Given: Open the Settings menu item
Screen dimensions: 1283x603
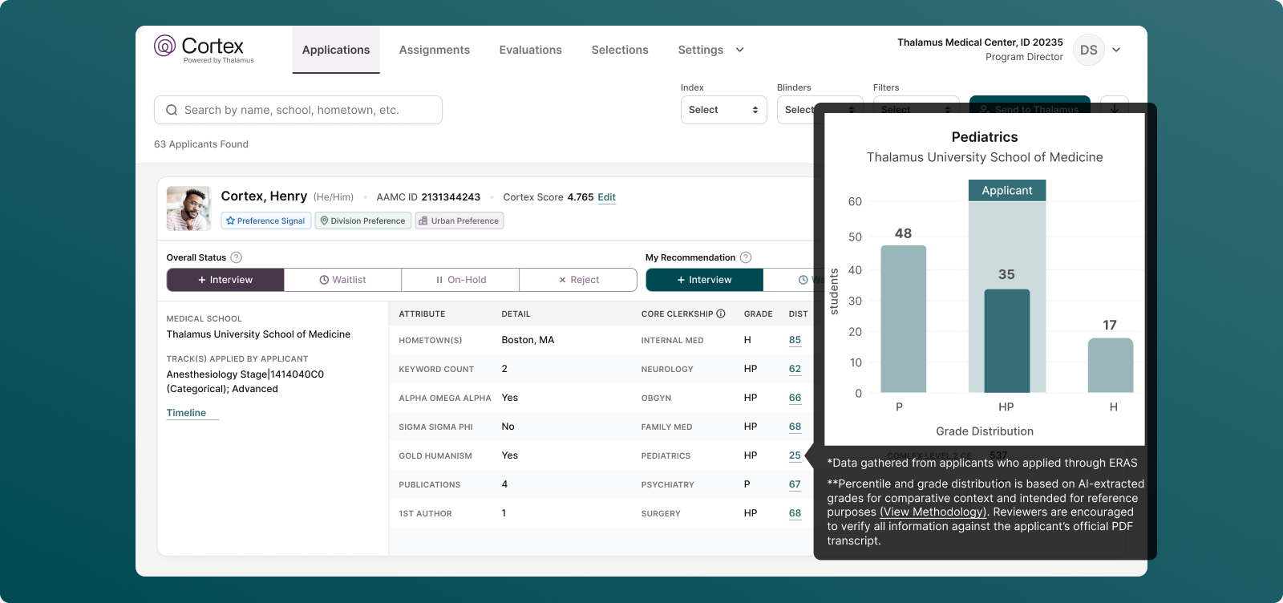Looking at the screenshot, I should tap(701, 50).
